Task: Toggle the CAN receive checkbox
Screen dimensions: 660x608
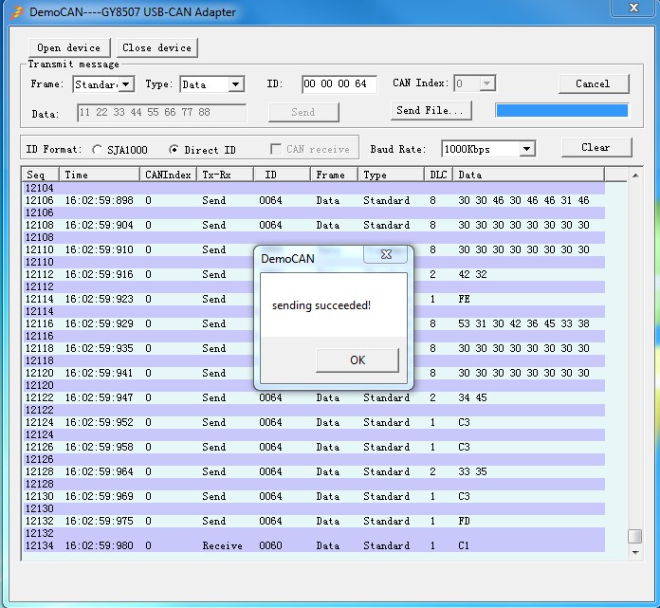Action: [x=276, y=149]
